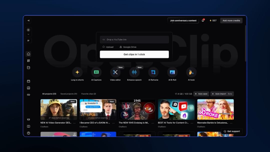Image resolution: width=270 pixels, height=152 pixels.
Task: Expand the workspace D account dropdown
Action: [28, 32]
